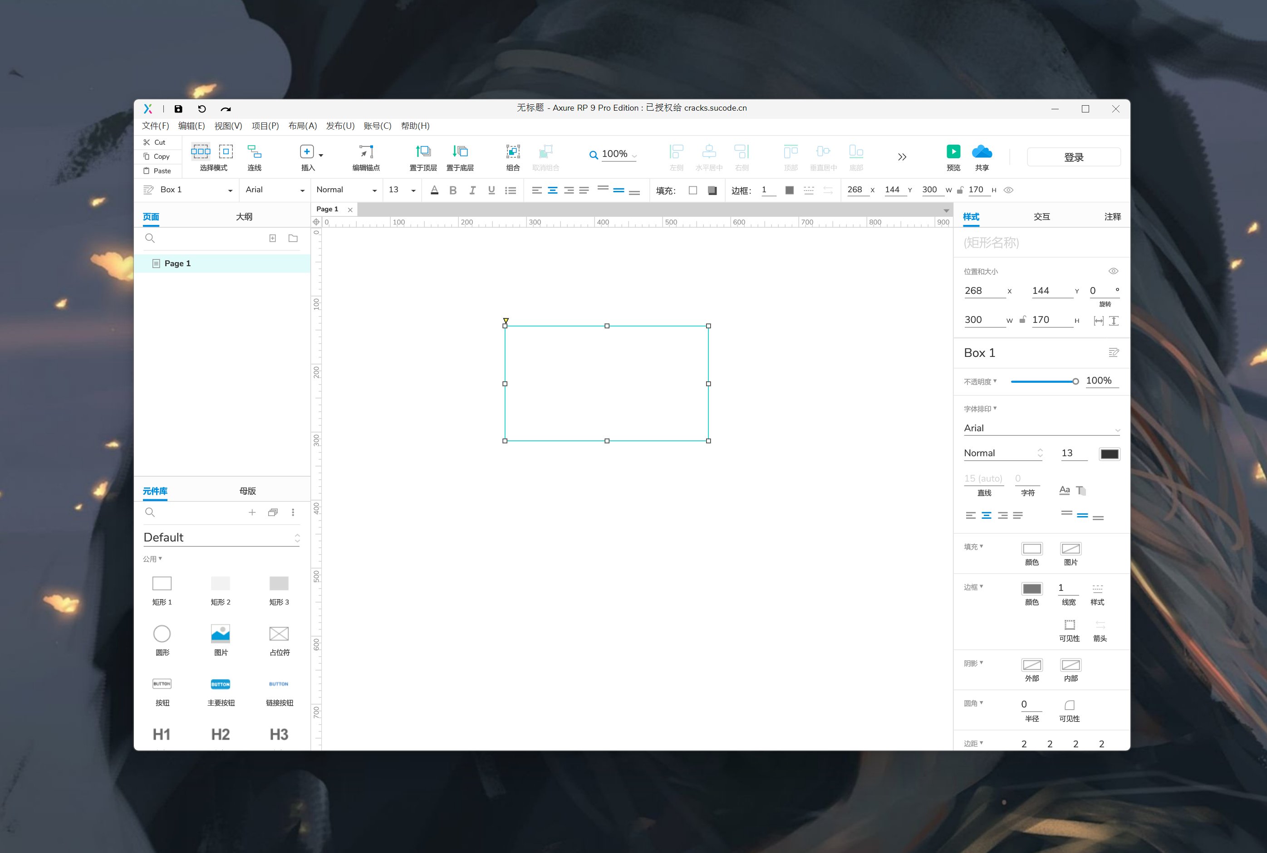Image resolution: width=1267 pixels, height=853 pixels.
Task: Search pages with the magnifier icon
Action: click(x=150, y=238)
